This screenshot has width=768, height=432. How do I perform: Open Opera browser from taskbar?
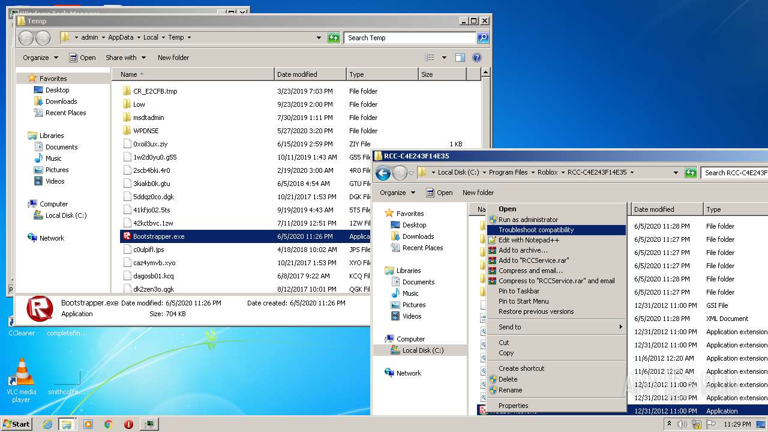[128, 424]
